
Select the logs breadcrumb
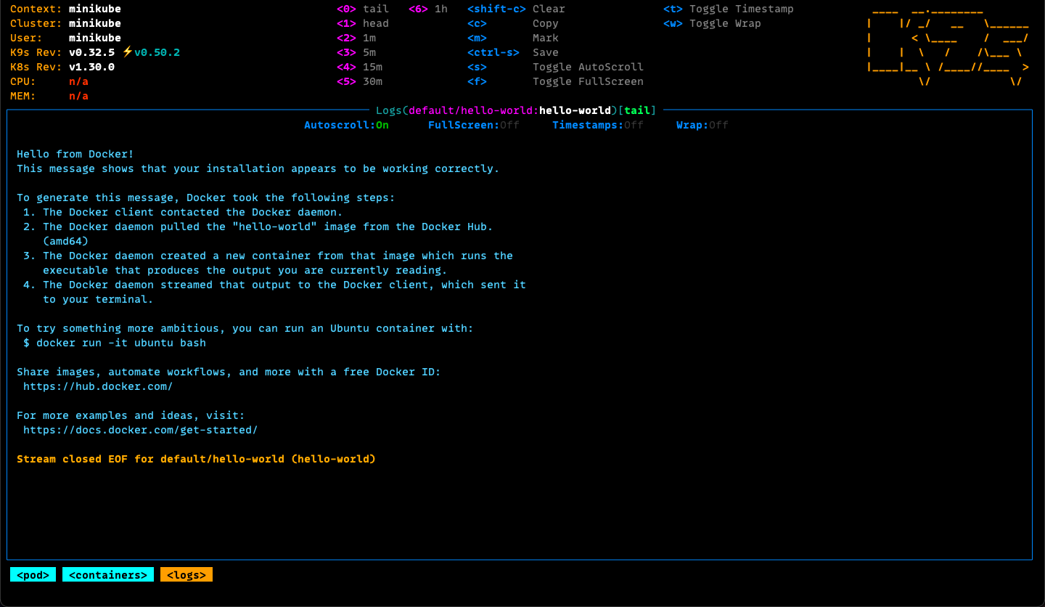tap(187, 575)
